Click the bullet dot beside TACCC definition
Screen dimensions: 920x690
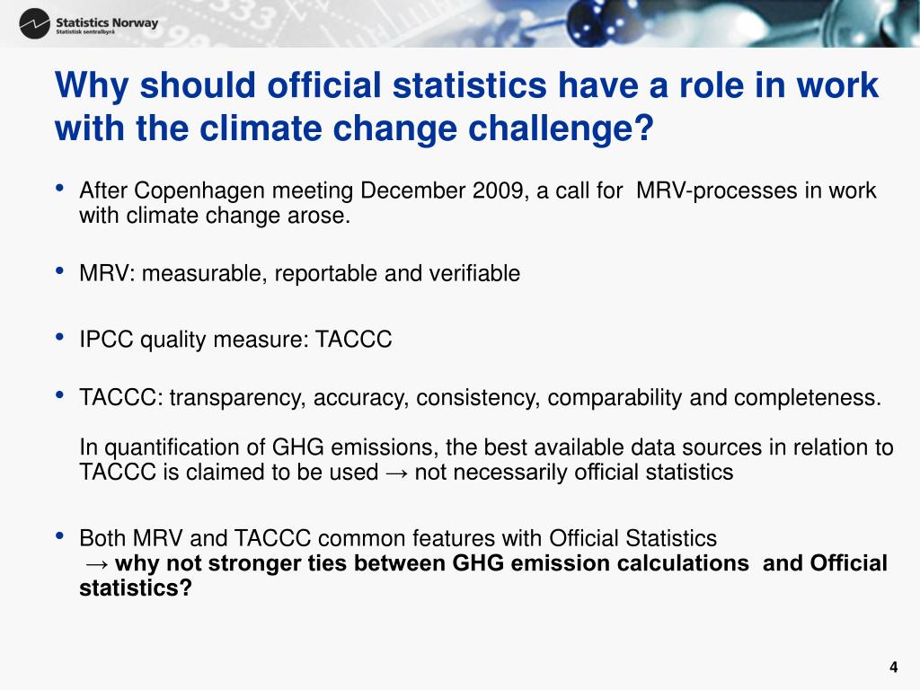pyautogui.click(x=59, y=395)
